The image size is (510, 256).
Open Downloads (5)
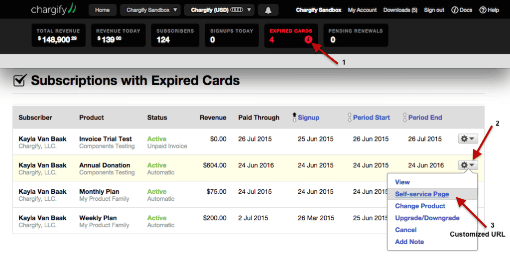click(400, 10)
